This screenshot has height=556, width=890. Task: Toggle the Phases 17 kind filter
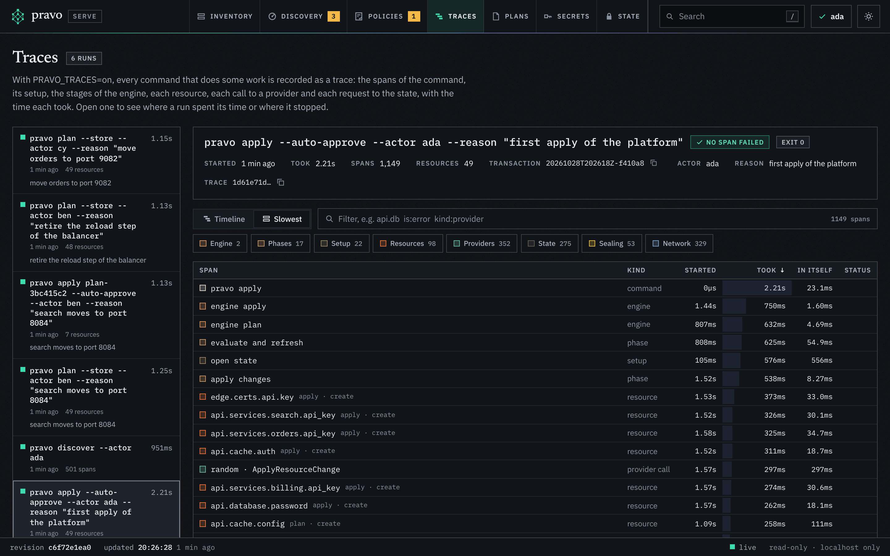point(281,243)
